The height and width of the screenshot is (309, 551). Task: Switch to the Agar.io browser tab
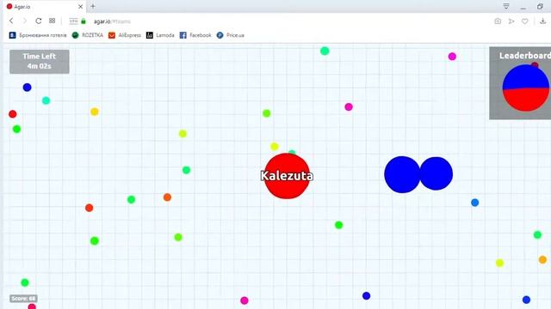click(x=44, y=6)
